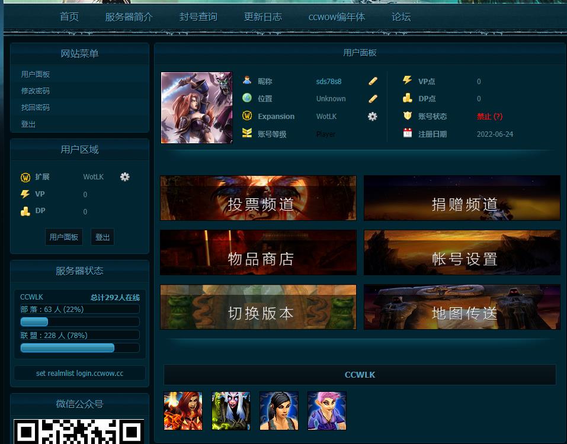The width and height of the screenshot is (567, 444).
Task: Open the 首页 home navigation tab
Action: click(x=69, y=17)
